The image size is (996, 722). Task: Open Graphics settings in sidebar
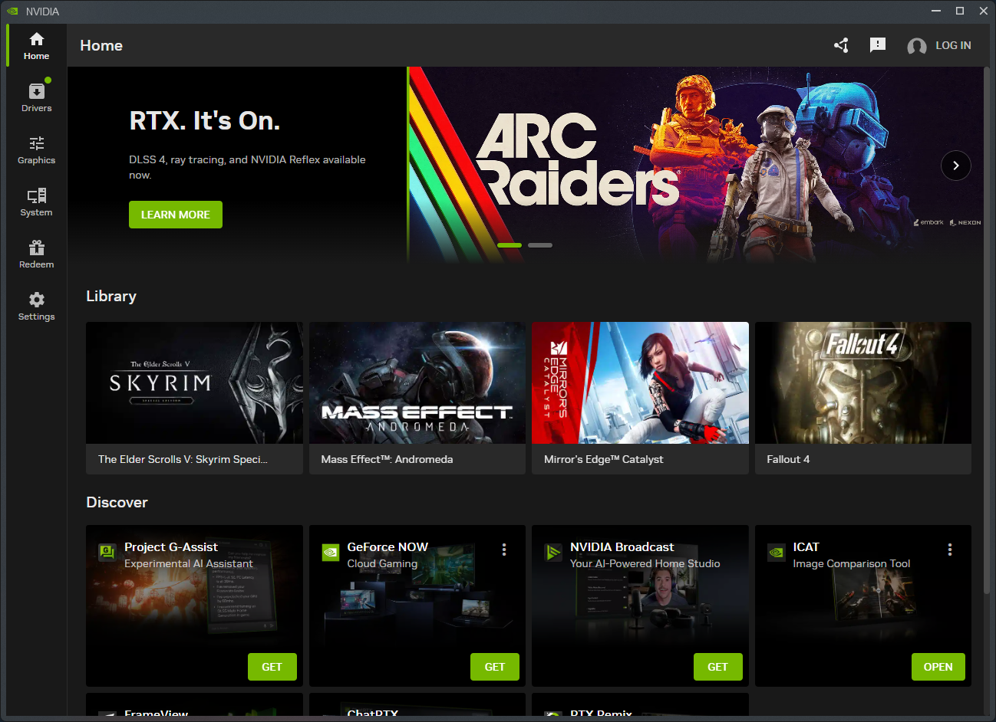click(x=36, y=150)
